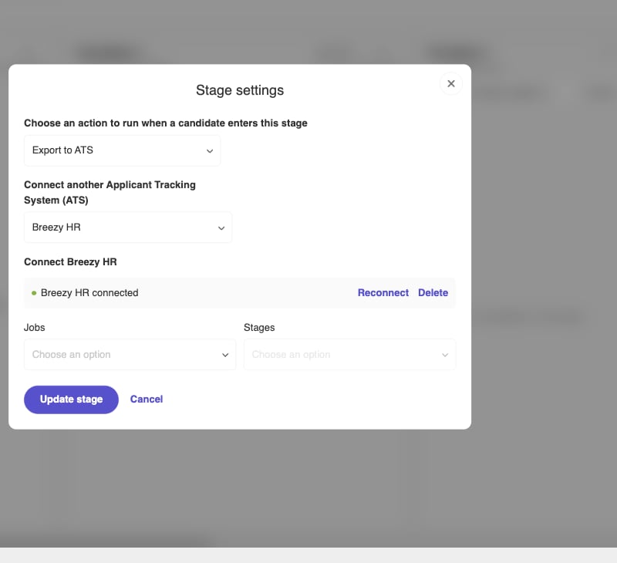Screen dimensions: 617x563
Task: Click the green connected status dot
Action: (34, 293)
